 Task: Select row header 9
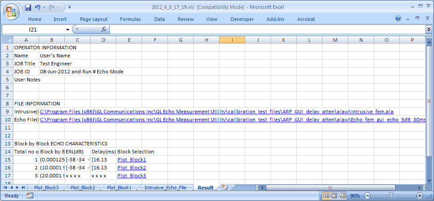tap(8, 112)
